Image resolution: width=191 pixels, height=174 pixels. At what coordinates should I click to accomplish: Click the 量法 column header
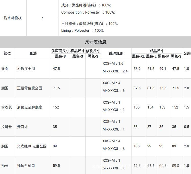click(33, 53)
